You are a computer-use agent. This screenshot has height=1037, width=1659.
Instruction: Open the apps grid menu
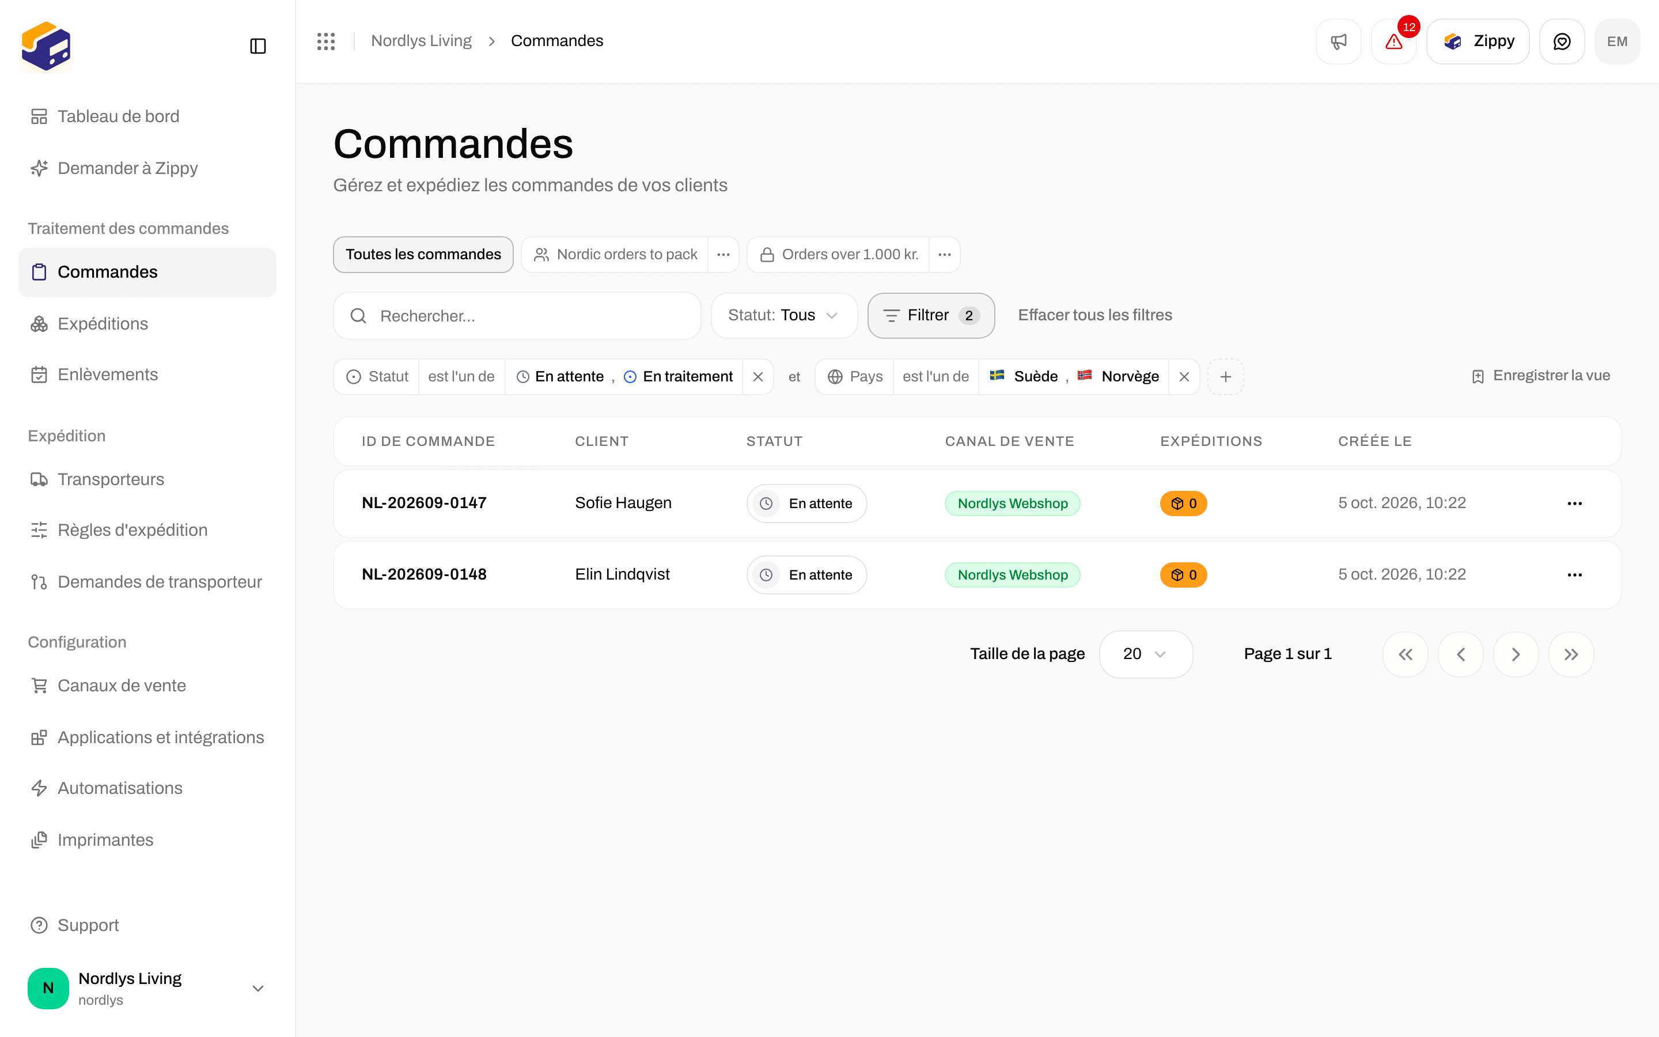pos(325,41)
